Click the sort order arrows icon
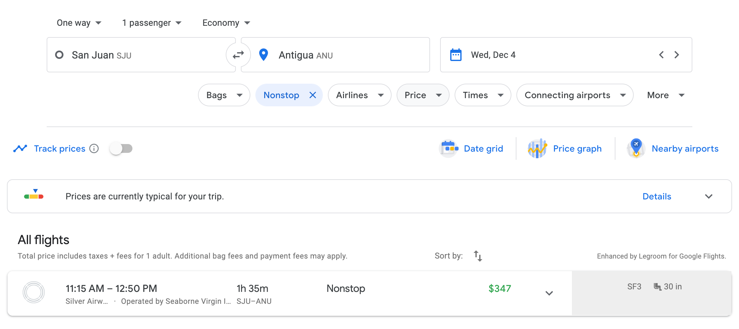 [478, 256]
